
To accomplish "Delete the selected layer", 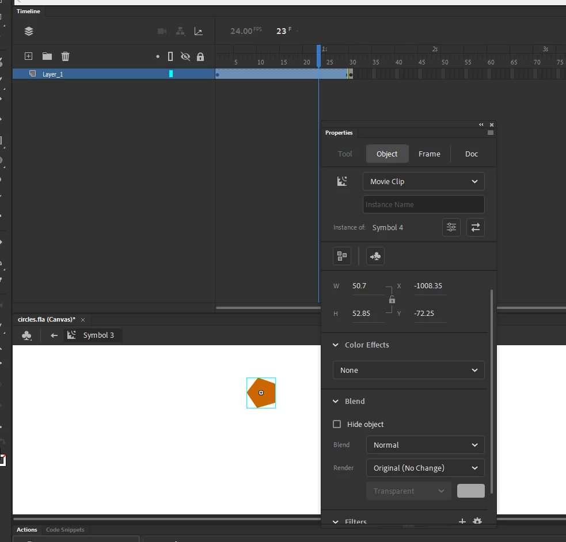I will (65, 56).
